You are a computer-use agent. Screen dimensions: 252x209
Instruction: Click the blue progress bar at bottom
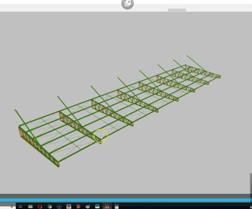[126, 200]
